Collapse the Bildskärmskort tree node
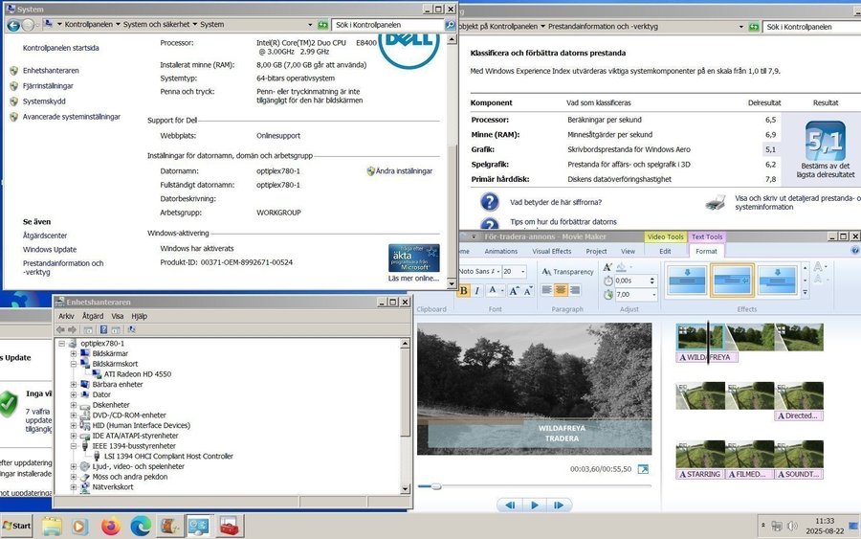861x539 pixels. 74,364
